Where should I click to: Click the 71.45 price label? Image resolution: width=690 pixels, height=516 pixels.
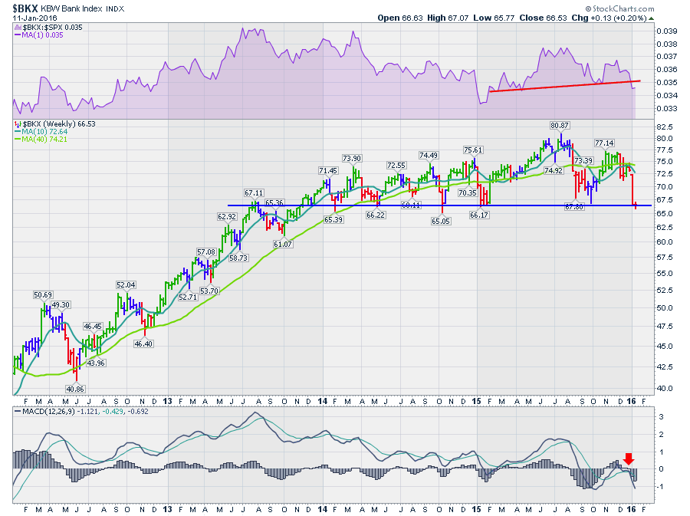(x=328, y=171)
